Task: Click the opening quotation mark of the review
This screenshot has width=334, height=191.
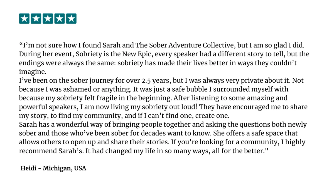Action: [21, 44]
